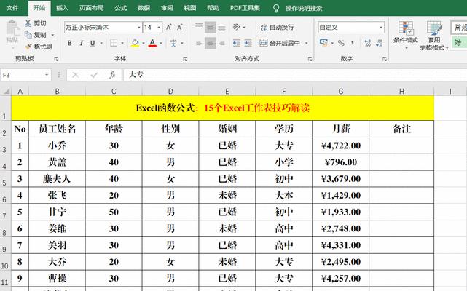Click 合并后居中 merge and center button
This screenshot has height=291, width=467.
[280, 43]
